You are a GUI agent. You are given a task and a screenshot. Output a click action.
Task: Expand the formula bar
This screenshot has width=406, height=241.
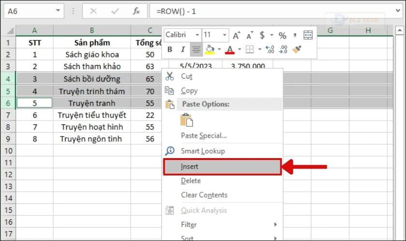(398, 11)
